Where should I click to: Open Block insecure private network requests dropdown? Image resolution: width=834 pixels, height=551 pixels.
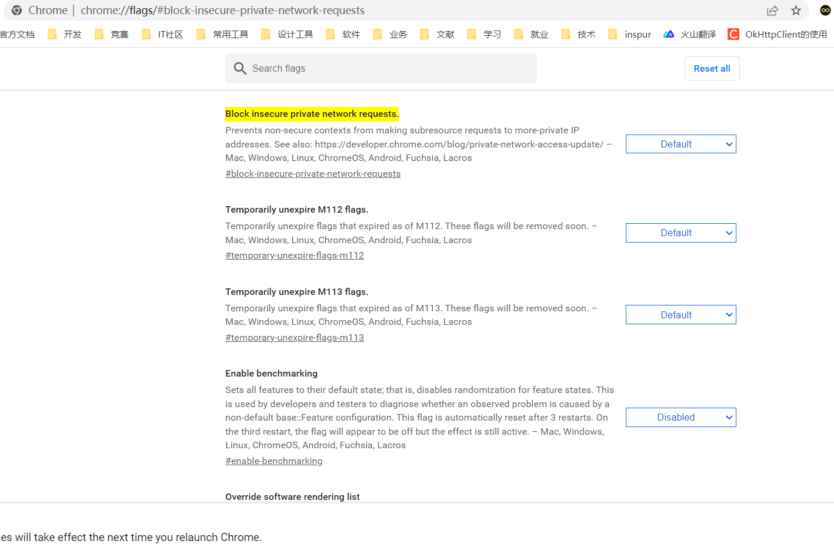(x=680, y=144)
